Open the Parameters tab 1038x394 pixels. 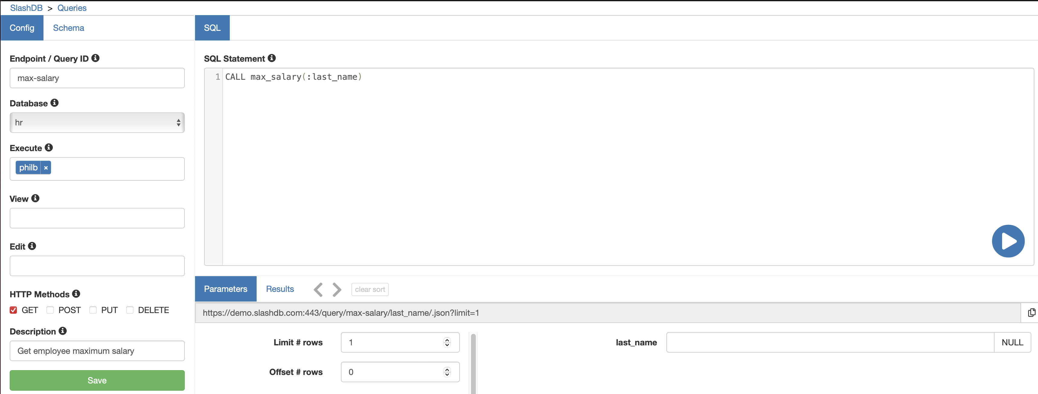tap(226, 289)
